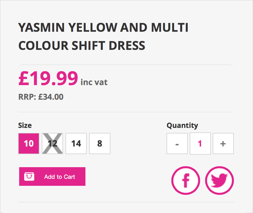This screenshot has height=213, width=253.
Task: Share the dress on Facebook
Action: click(x=186, y=181)
